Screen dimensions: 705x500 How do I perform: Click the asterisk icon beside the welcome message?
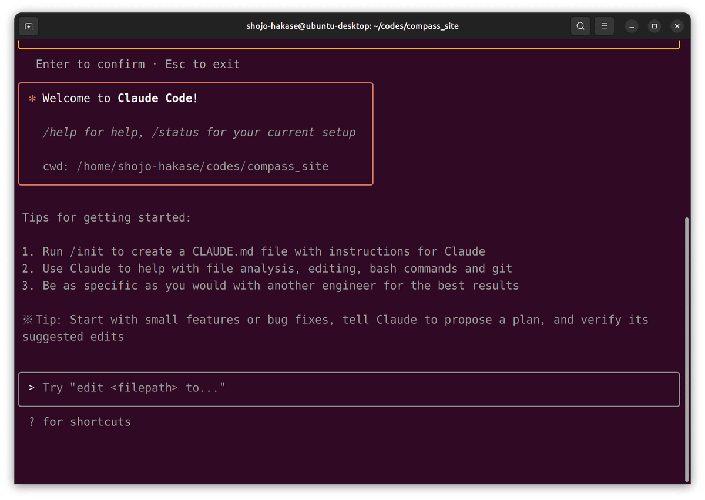(31, 98)
